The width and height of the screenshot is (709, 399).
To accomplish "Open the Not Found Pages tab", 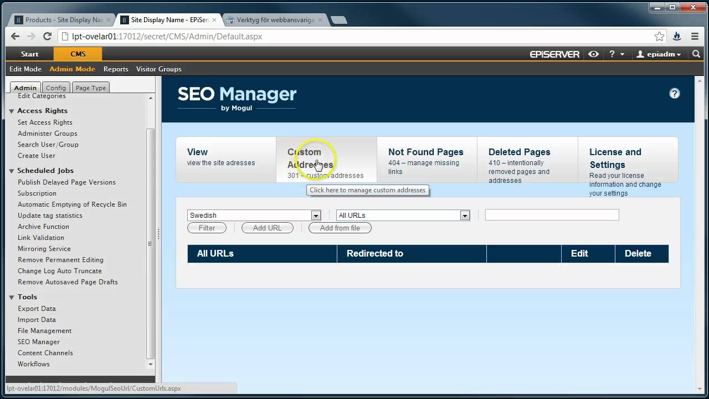I will pos(427,160).
